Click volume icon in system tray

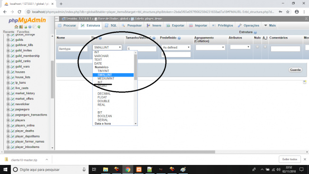pyautogui.click(x=279, y=169)
